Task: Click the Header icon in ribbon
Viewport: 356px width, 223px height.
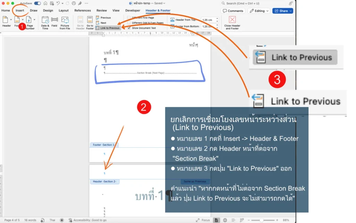Action: click(5, 20)
